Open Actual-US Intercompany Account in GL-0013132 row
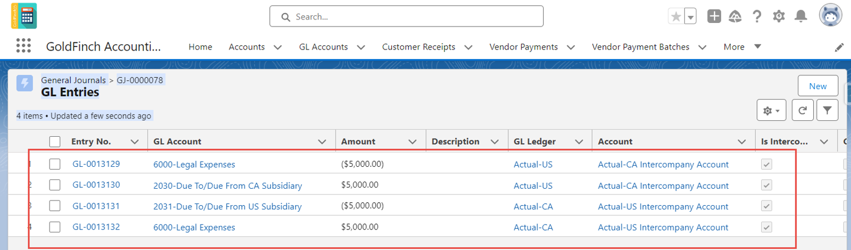 [x=663, y=227]
